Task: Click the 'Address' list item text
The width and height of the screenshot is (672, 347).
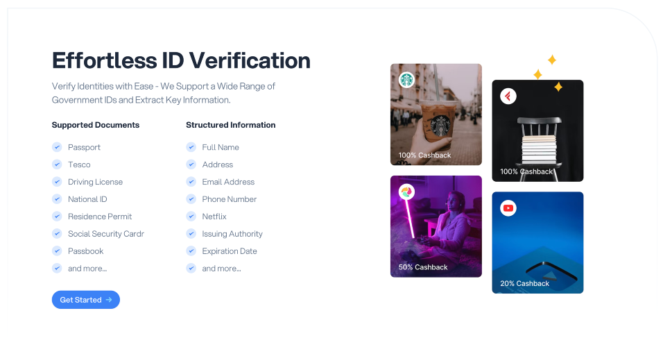Action: point(218,164)
